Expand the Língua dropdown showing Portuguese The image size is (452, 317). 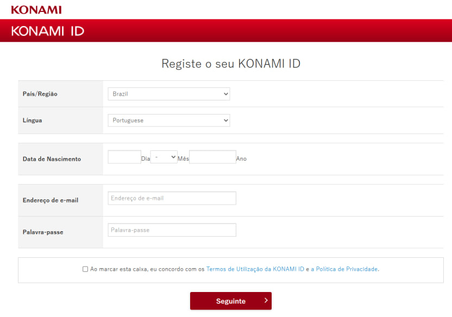pyautogui.click(x=168, y=121)
